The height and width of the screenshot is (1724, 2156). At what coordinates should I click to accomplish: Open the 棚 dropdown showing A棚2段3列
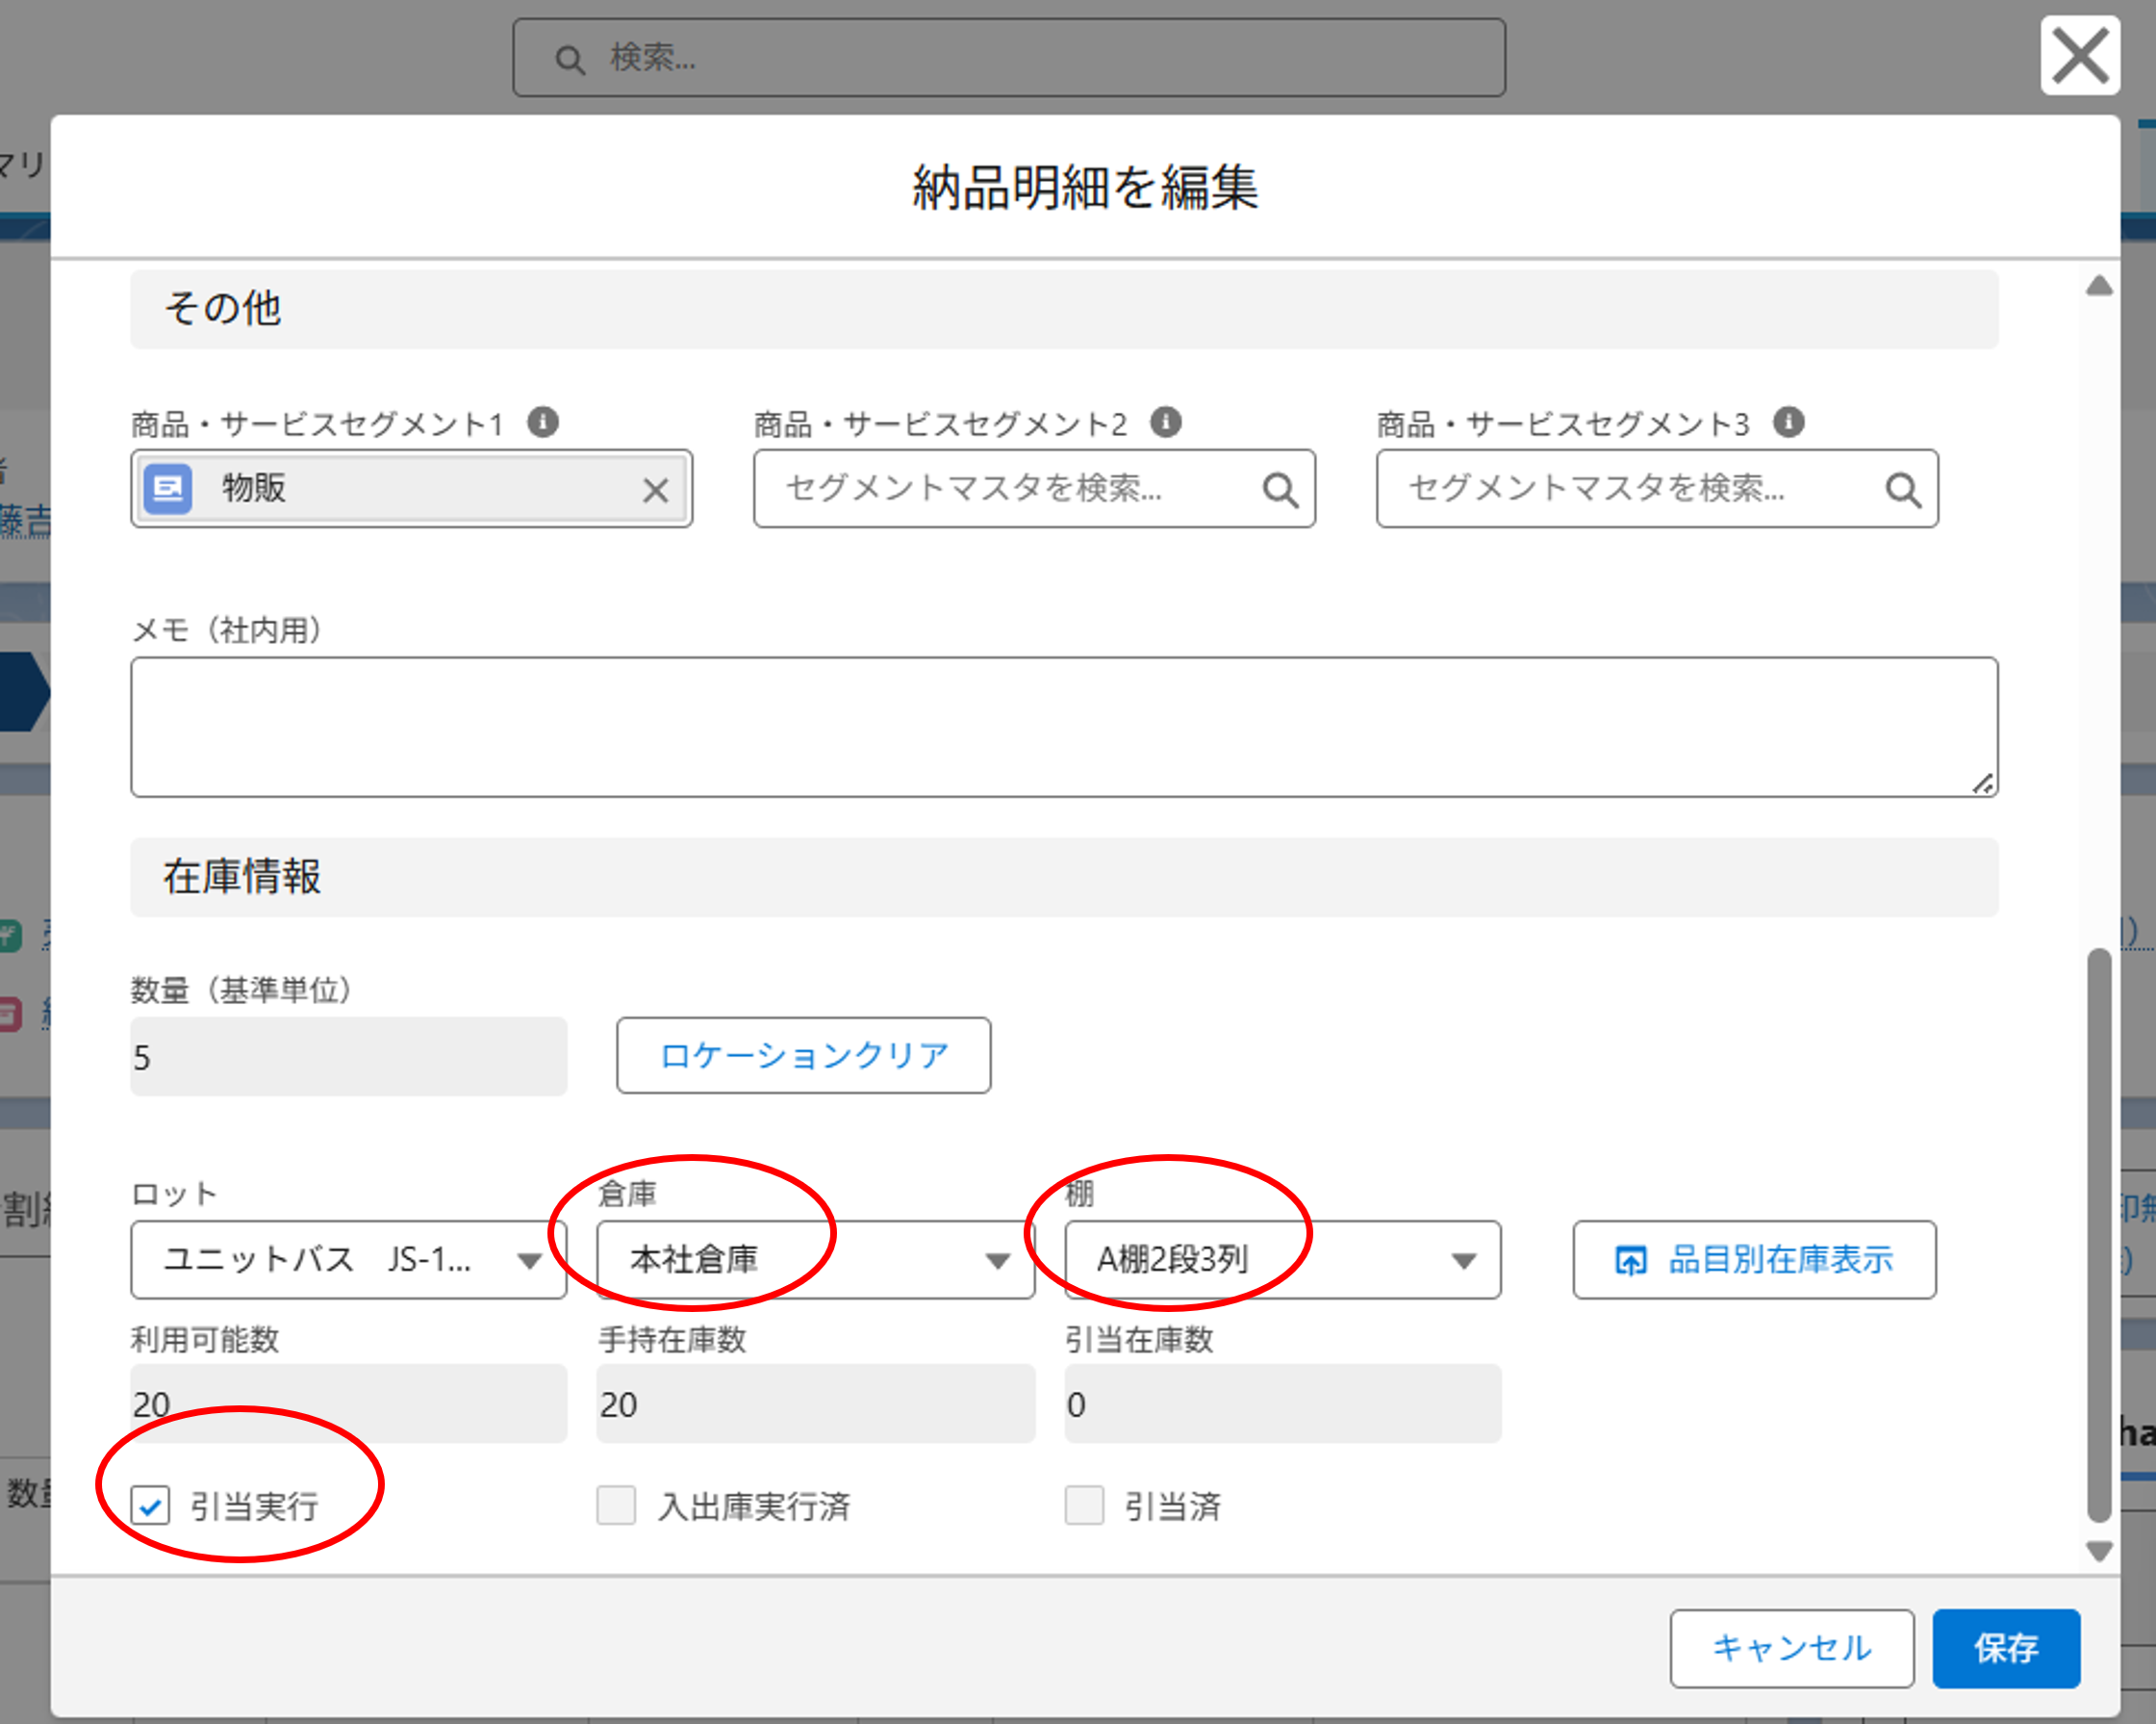tap(1283, 1260)
